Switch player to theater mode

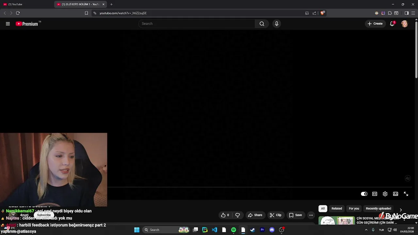point(395,194)
